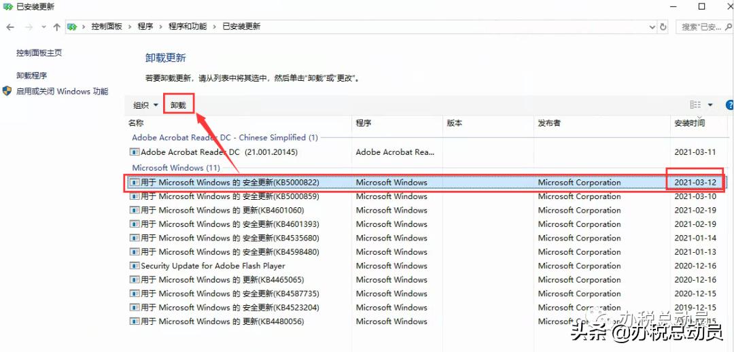
Task: Select Security Update for Adobe Flash Player
Action: (x=428, y=266)
